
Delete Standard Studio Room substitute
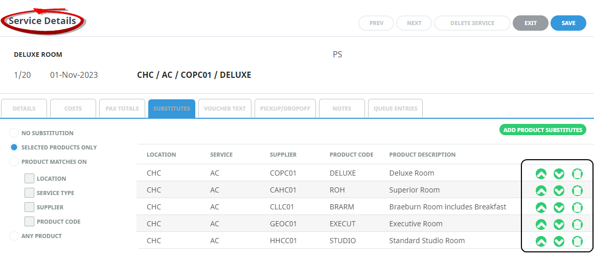(577, 241)
